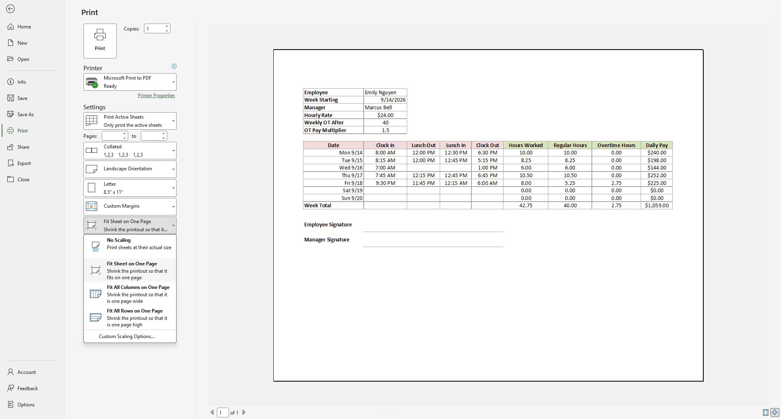
Task: Open the Home page in Backstage
Action: click(x=33, y=27)
